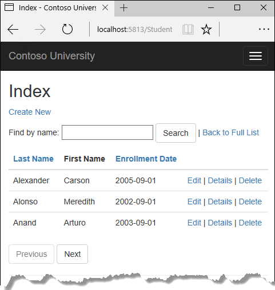Click the Index page heading
The width and height of the screenshot is (275, 290).
tap(30, 91)
